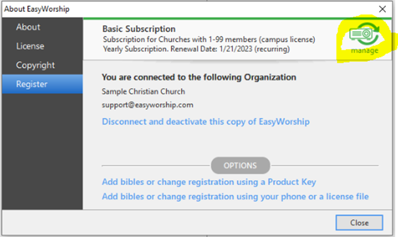The height and width of the screenshot is (237, 398).
Task: Add bibles using a Product Key link
Action: [x=209, y=182]
